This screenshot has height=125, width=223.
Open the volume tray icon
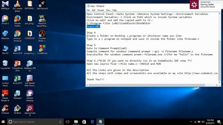tap(203, 122)
